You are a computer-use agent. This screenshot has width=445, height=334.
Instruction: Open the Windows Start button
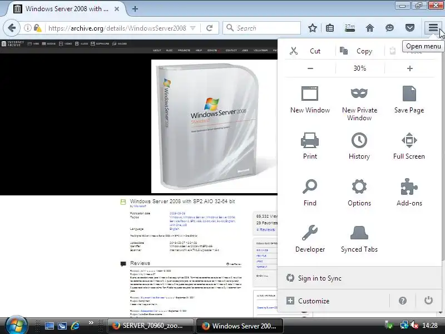(16, 326)
